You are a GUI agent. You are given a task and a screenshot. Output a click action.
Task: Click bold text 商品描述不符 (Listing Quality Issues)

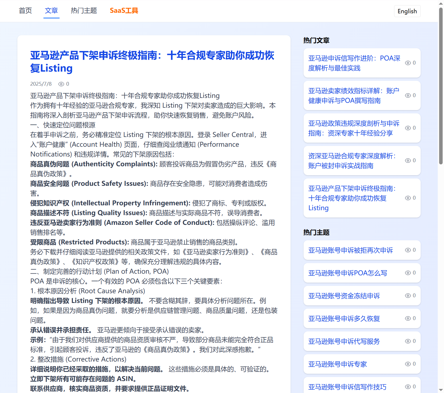[x=89, y=213]
